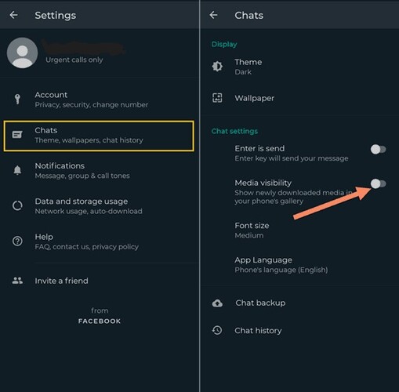
Task: Open Notifications via the bell icon
Action: coord(17,170)
